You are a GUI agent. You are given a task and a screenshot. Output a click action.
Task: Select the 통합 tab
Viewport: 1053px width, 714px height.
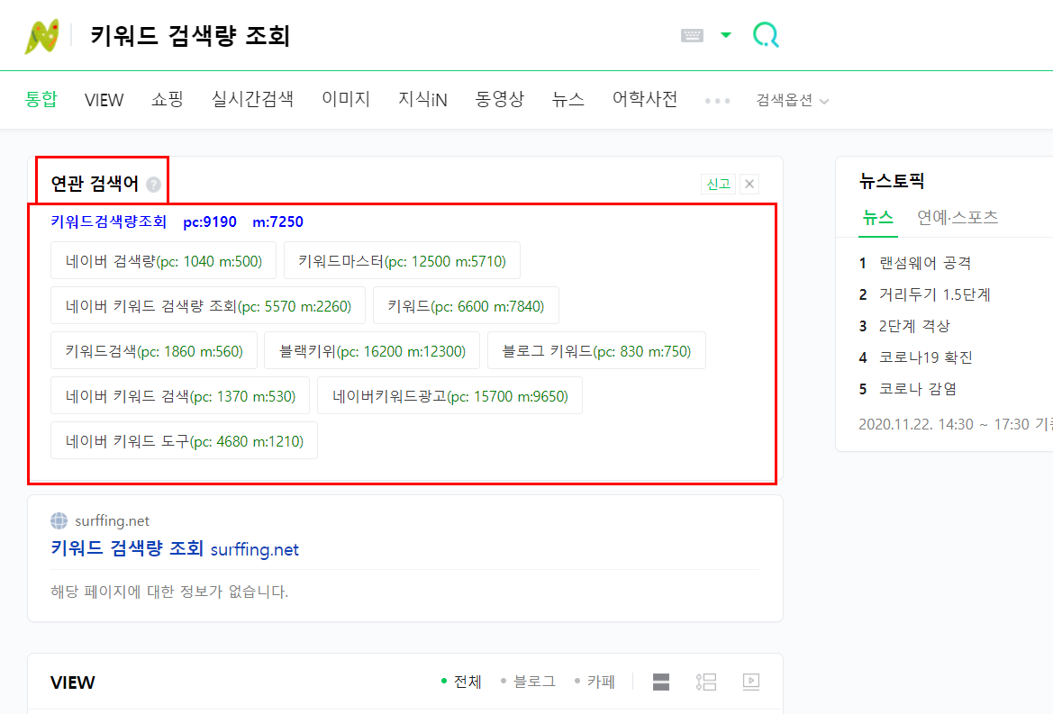point(41,99)
